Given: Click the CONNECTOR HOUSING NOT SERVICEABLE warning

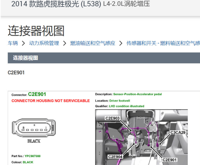Looking at the screenshot, I should [x=51, y=101].
